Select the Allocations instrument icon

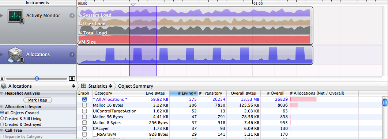(x=16, y=55)
